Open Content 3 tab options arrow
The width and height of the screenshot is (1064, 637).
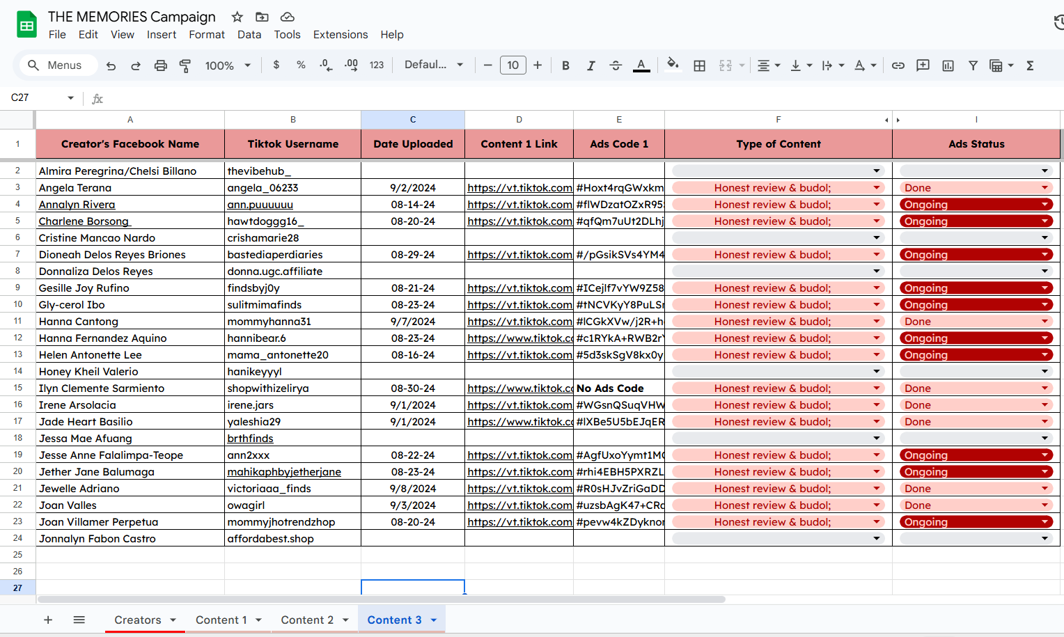pyautogui.click(x=433, y=620)
